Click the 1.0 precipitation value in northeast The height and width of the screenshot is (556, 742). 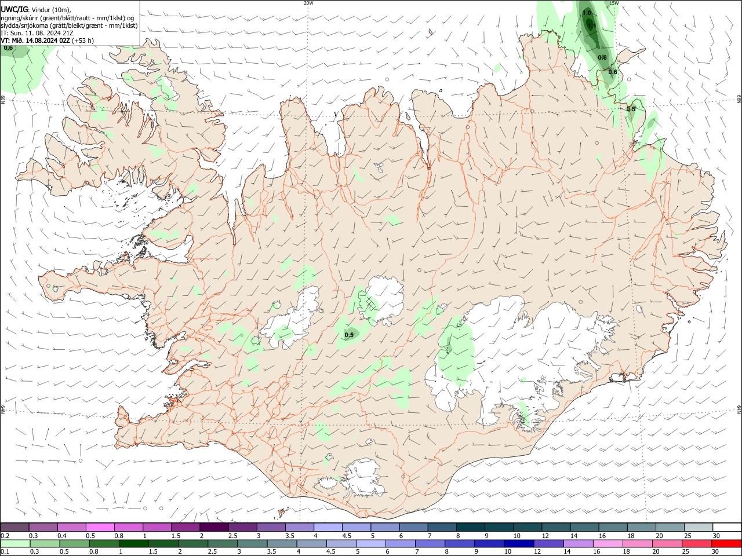pos(587,13)
